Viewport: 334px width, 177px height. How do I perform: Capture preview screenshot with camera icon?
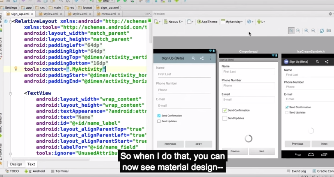pos(329,31)
